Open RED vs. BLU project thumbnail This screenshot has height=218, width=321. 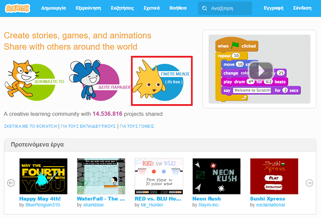coord(159,176)
